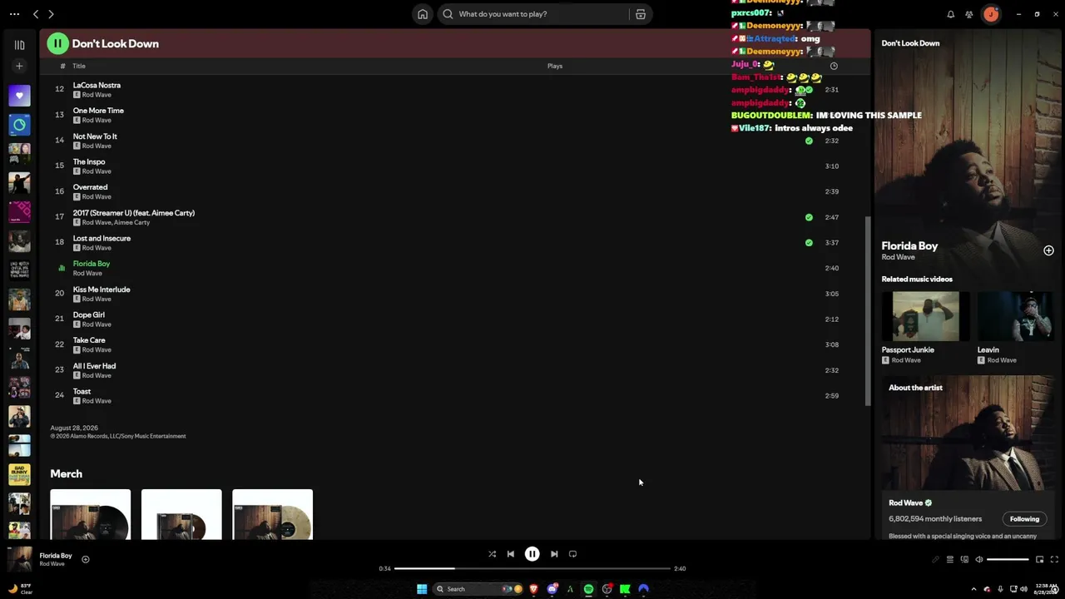Viewport: 1065px width, 599px height.
Task: Open the user profile avatar menu
Action: (x=991, y=14)
